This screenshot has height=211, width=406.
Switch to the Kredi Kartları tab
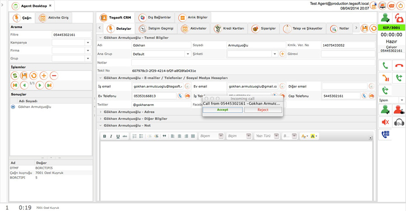(229, 28)
